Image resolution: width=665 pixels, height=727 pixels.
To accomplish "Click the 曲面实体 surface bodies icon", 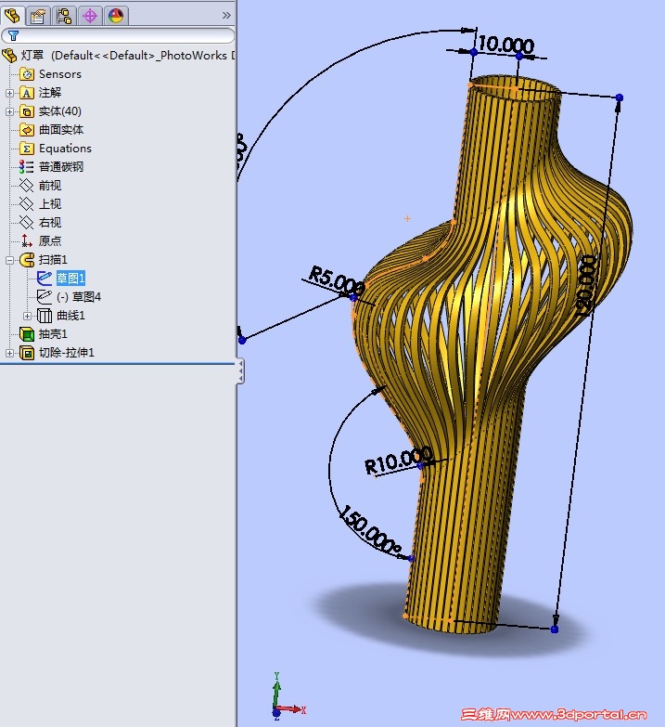I will pos(27,130).
